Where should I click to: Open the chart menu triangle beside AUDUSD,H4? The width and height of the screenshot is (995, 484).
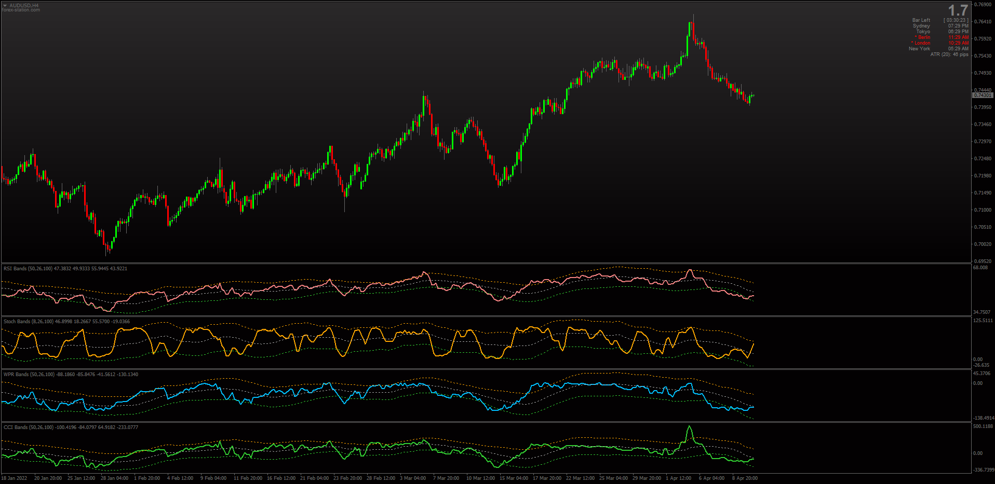pos(5,6)
